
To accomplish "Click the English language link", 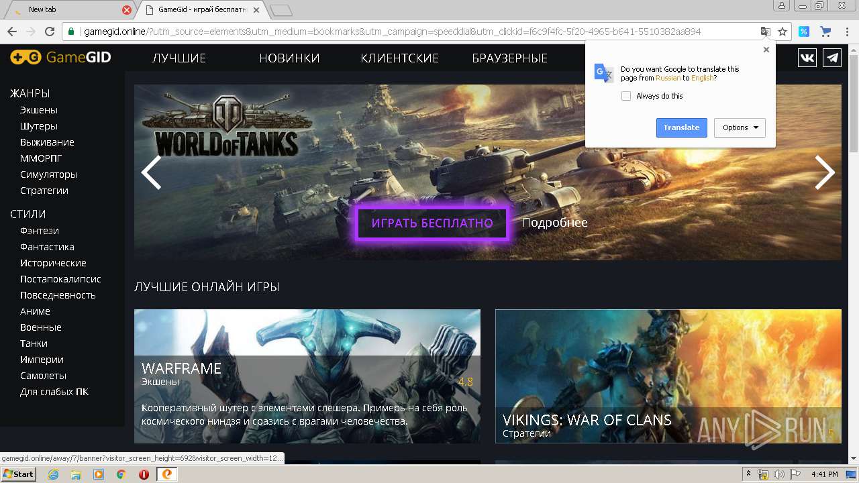I will [702, 78].
